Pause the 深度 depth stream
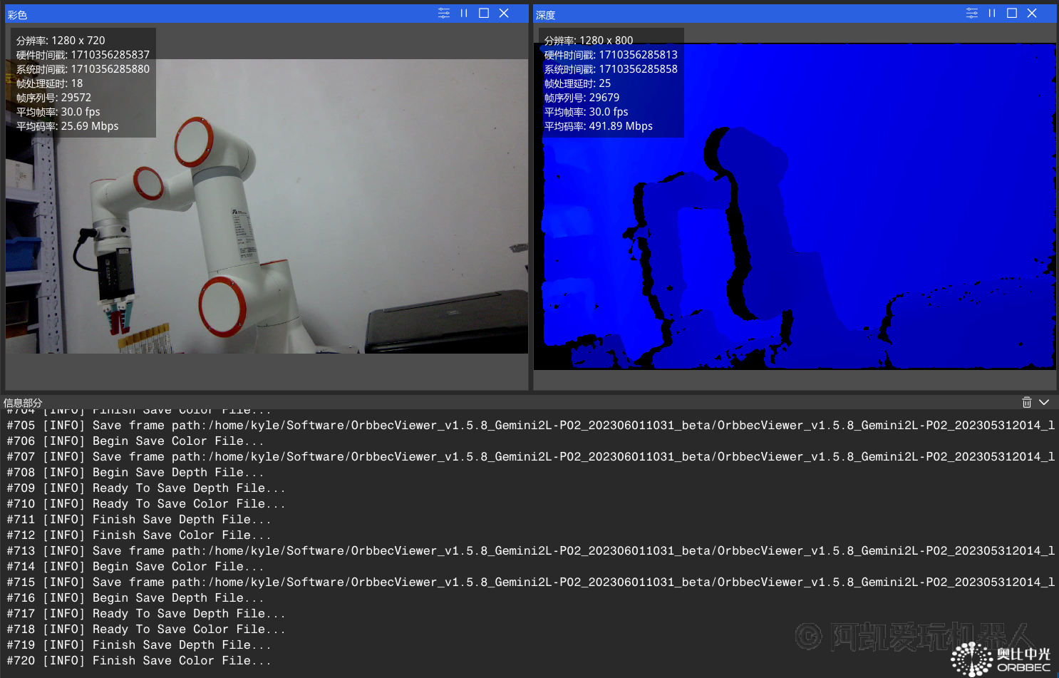This screenshot has width=1059, height=678. [992, 14]
